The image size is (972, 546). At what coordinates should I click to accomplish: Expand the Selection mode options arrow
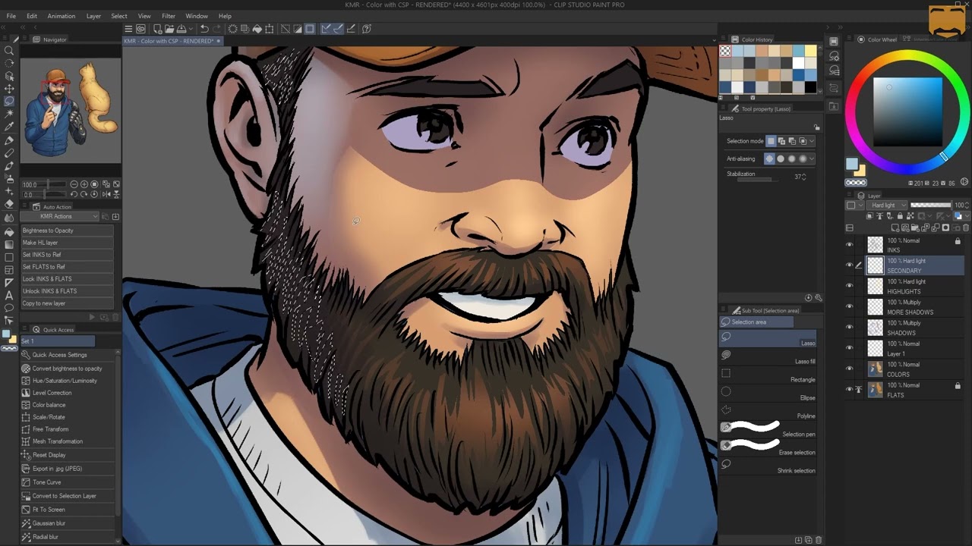pos(812,141)
